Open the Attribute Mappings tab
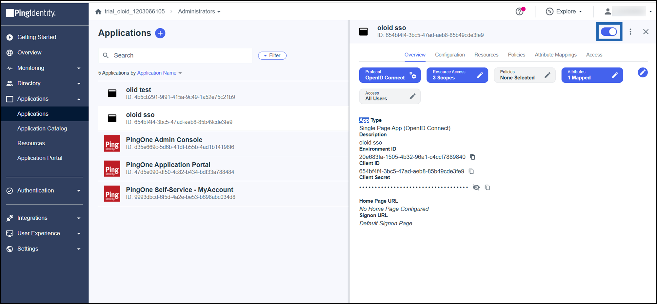This screenshot has width=657, height=304. pyautogui.click(x=555, y=55)
